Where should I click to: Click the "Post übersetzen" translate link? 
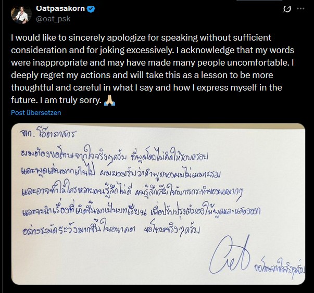click(x=36, y=112)
